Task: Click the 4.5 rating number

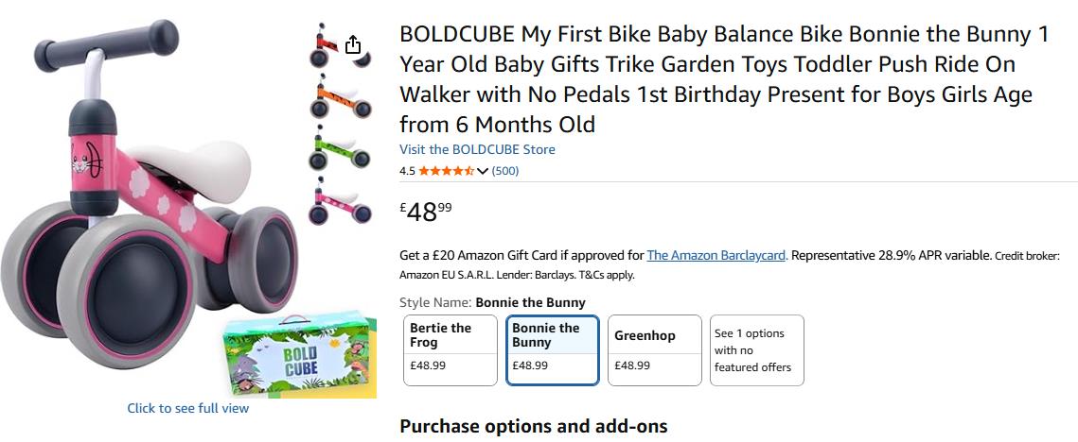Action: (x=407, y=171)
